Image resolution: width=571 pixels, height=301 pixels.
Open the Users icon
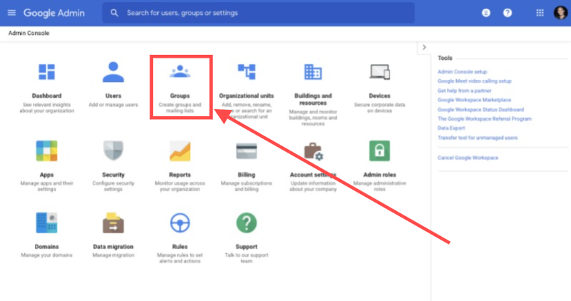click(x=113, y=72)
